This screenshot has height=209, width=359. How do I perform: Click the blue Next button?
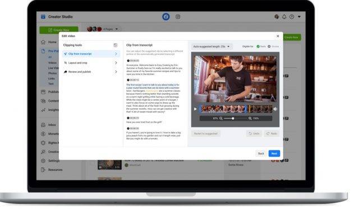click(x=274, y=153)
